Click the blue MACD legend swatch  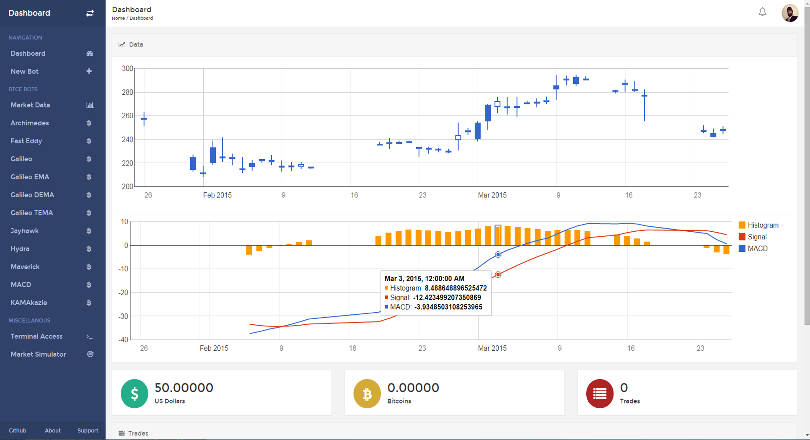742,248
